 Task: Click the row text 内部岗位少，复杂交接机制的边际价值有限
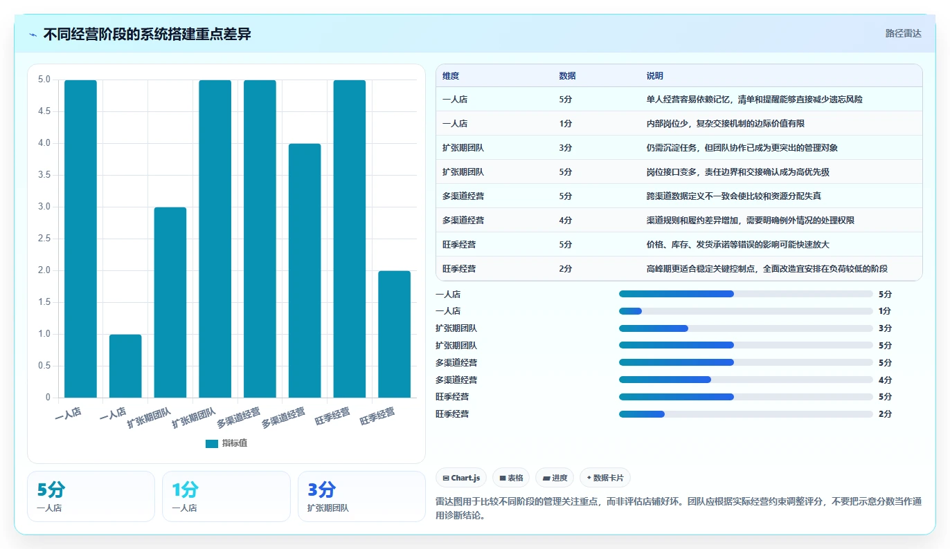click(x=725, y=124)
